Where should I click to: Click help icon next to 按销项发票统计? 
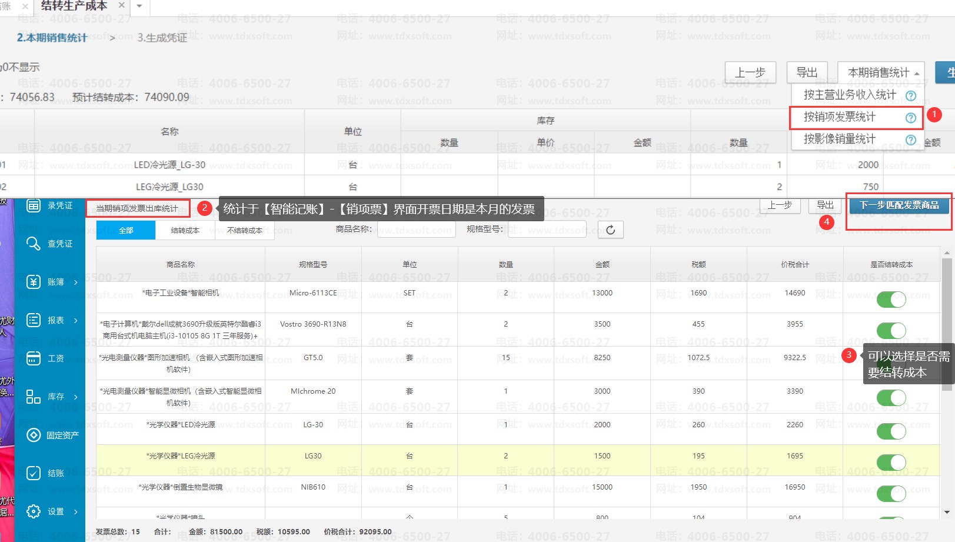pyautogui.click(x=910, y=118)
